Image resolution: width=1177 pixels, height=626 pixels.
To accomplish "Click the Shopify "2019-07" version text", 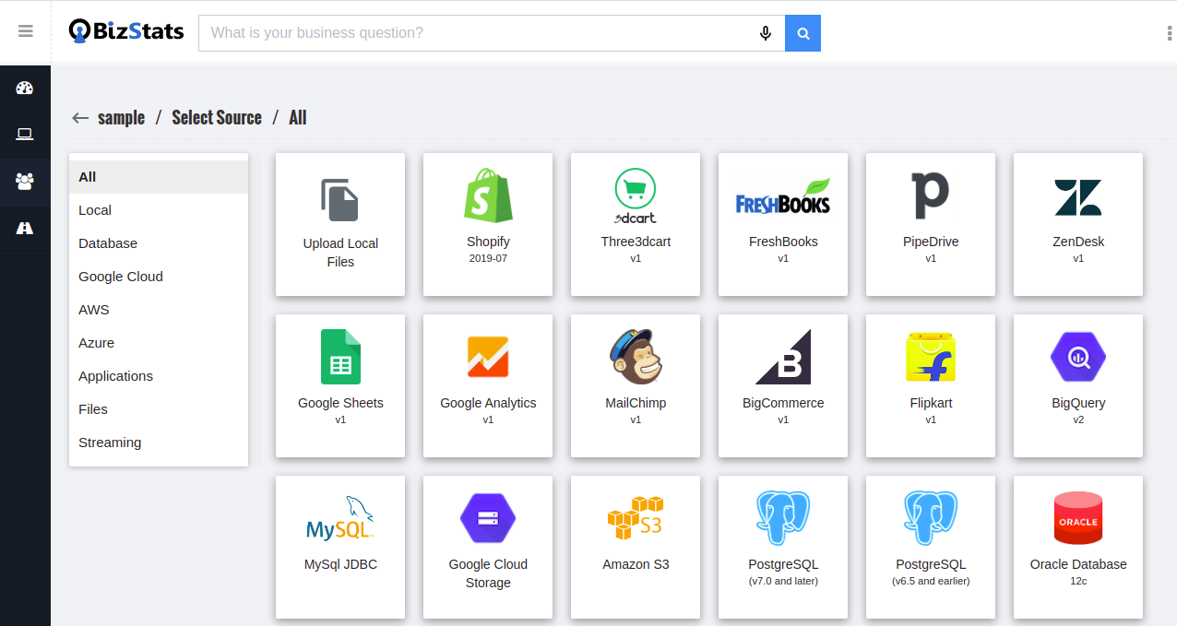I will click(488, 258).
